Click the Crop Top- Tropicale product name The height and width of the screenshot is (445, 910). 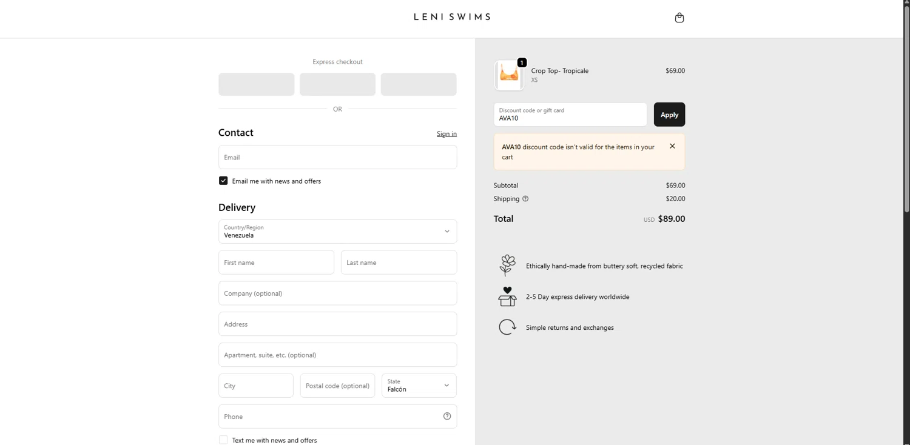click(560, 71)
